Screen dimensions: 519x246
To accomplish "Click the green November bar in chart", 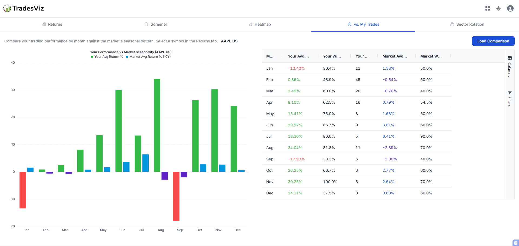I will (215, 130).
